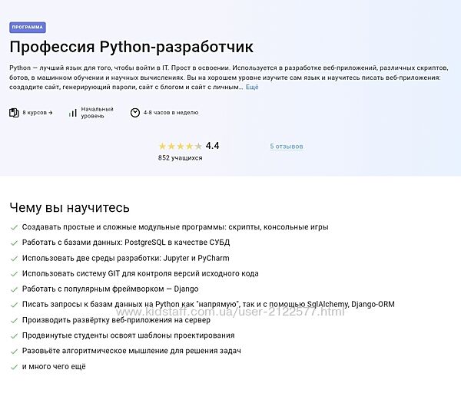Screen dimensions: 461x393
Task: Click the purple 'ПРОГРАММА' badge
Action: [28, 27]
